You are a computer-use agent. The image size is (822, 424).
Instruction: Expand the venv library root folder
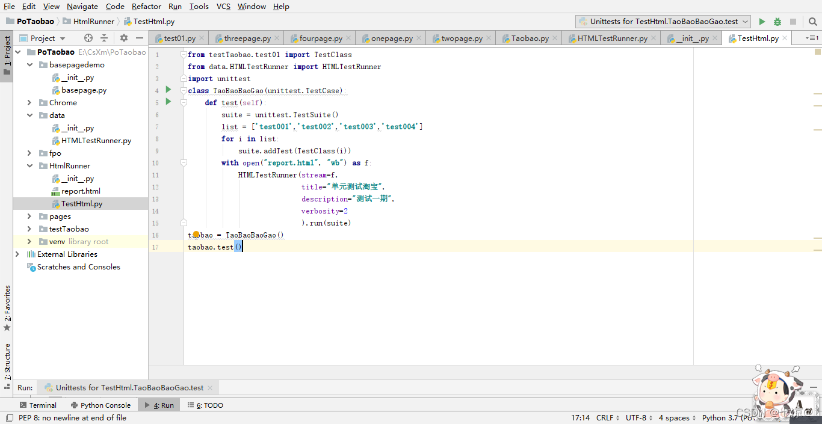click(x=29, y=242)
